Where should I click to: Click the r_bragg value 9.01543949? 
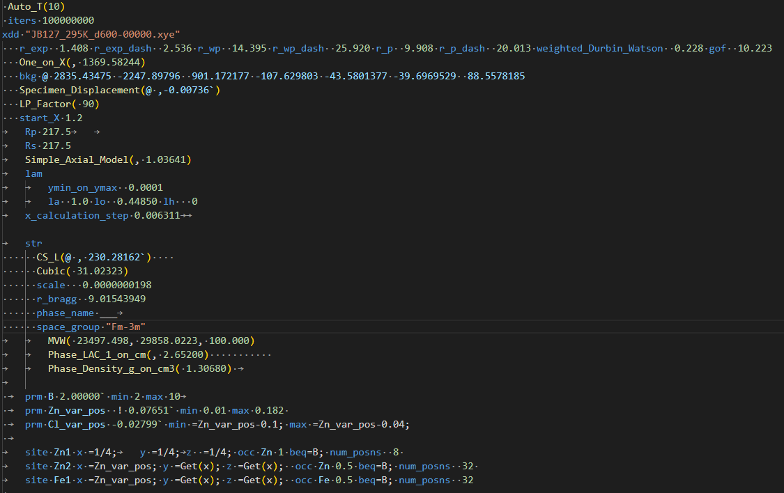pos(117,299)
